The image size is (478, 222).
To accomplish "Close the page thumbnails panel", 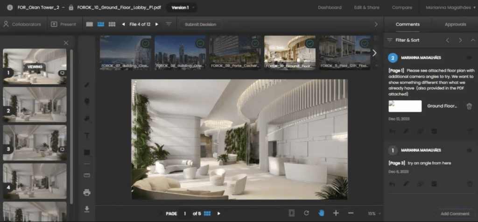I will (66, 43).
